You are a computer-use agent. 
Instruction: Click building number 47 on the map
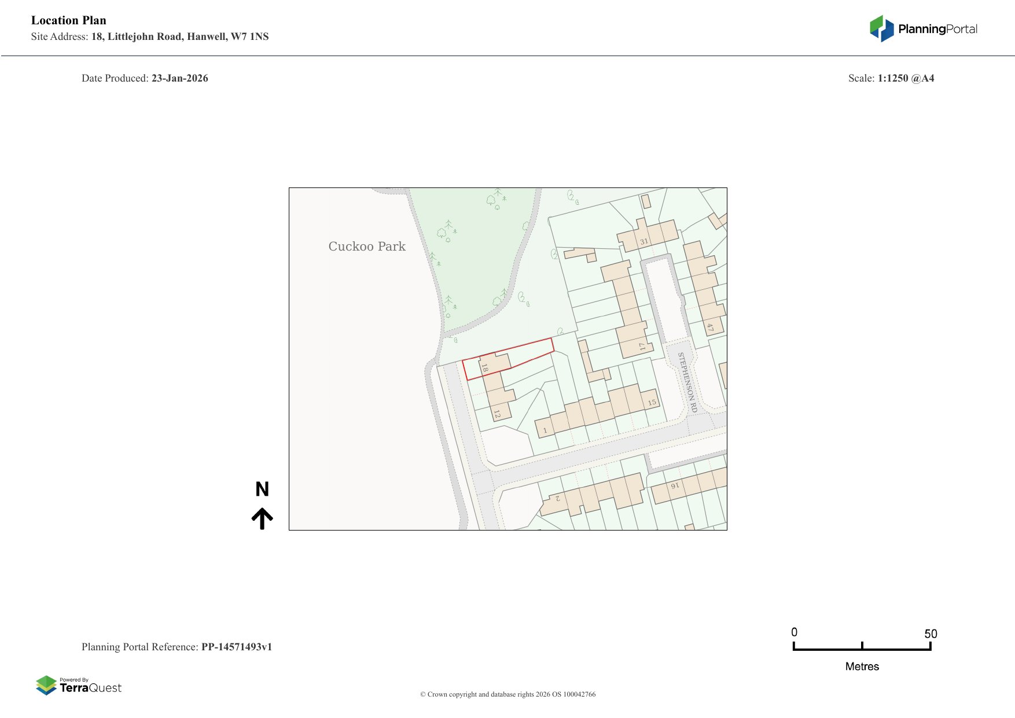point(710,327)
